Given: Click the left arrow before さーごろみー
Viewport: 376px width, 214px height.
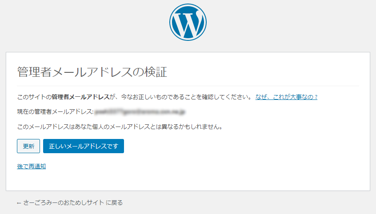Looking at the screenshot, I should [19, 202].
